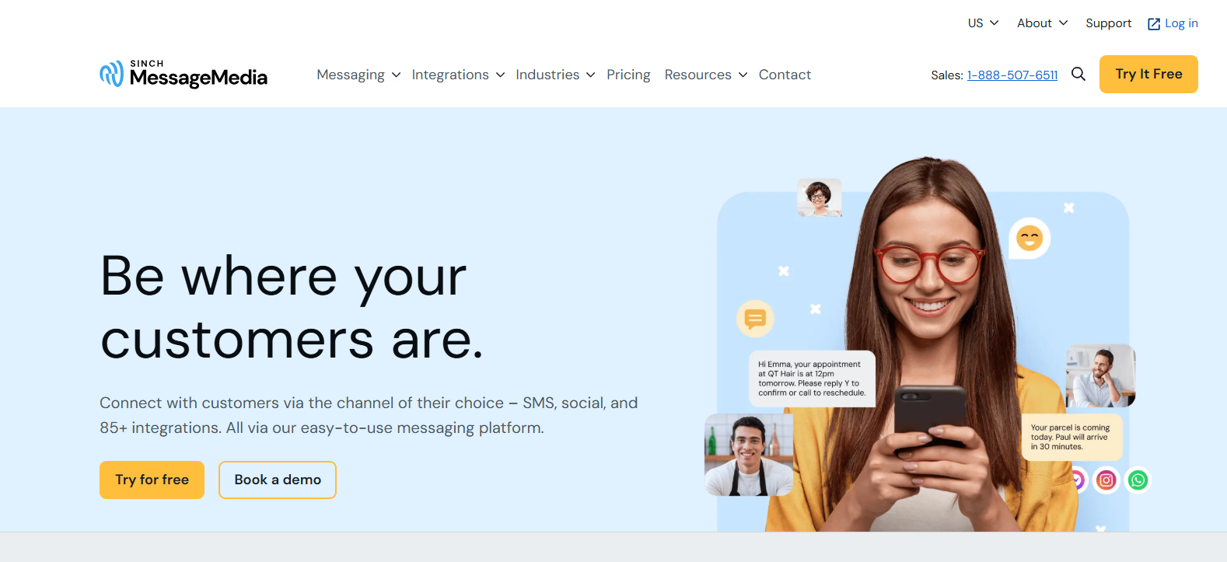Expand the Industries dropdown

click(555, 75)
